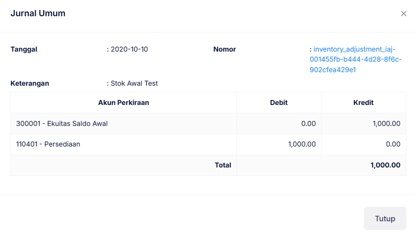Click the kredit amount for Ekuitas Saldo Awal
415x237 pixels.
click(x=386, y=124)
